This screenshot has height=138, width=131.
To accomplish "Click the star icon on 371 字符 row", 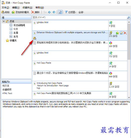I will 117,33.
